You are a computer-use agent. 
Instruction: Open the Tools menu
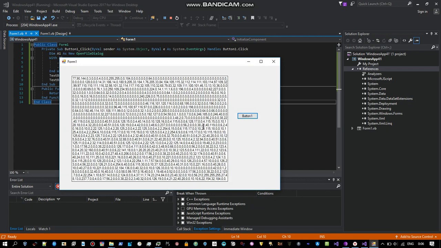click(x=98, y=11)
